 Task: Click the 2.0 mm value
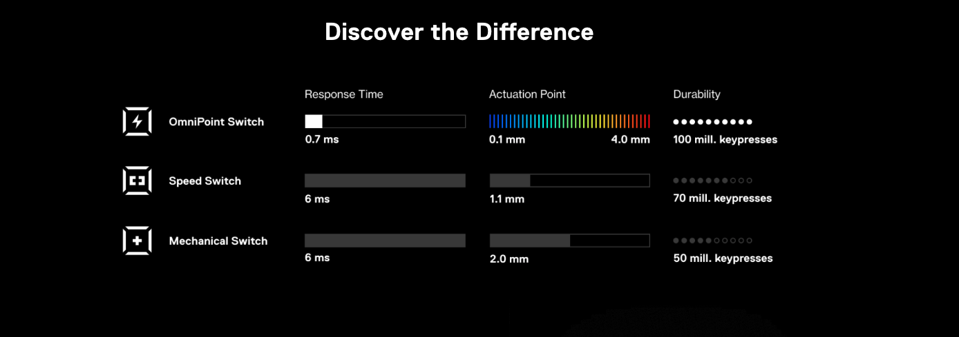click(x=509, y=259)
